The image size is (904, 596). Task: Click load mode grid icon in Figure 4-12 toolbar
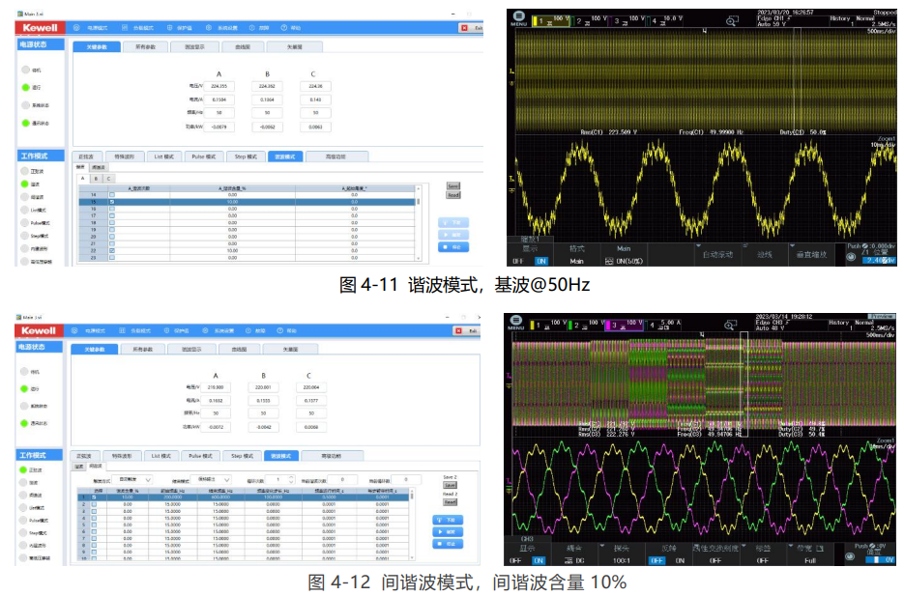[x=122, y=330]
